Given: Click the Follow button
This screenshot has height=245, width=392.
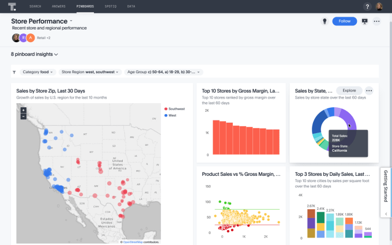Looking at the screenshot, I should pyautogui.click(x=344, y=21).
